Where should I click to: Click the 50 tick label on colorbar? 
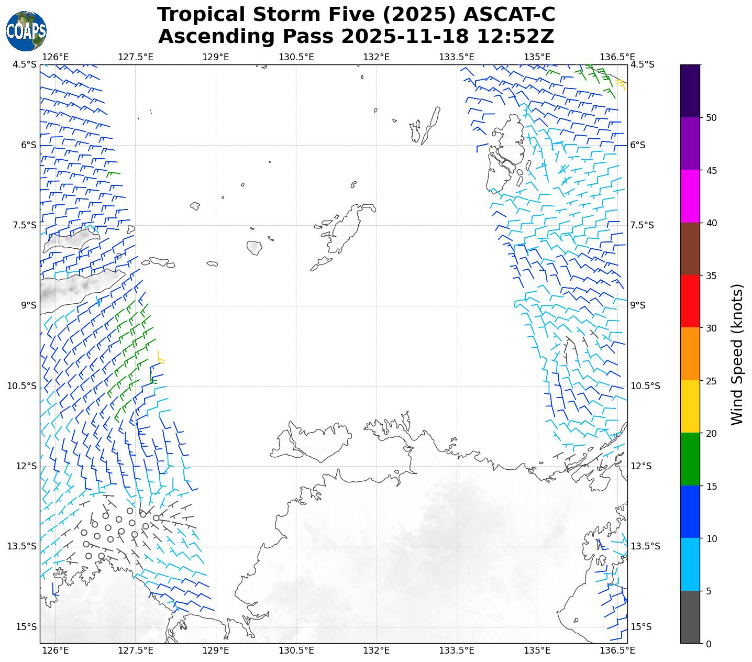[711, 118]
